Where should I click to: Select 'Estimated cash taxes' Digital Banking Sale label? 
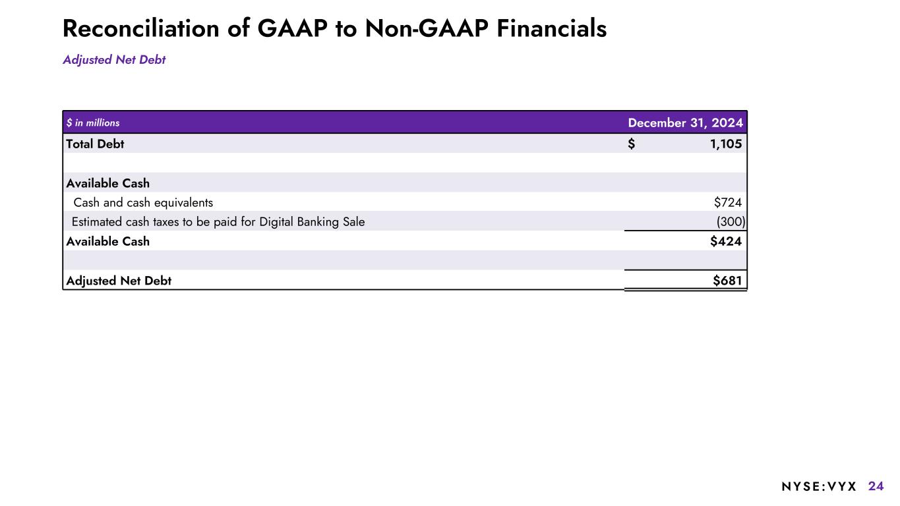coord(218,222)
